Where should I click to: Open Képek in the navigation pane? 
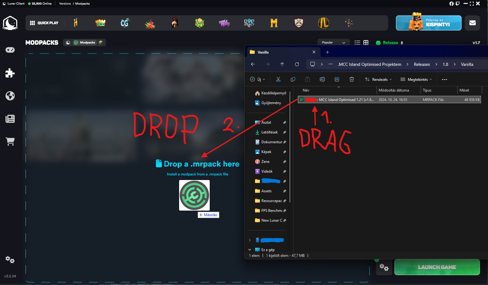pos(266,152)
